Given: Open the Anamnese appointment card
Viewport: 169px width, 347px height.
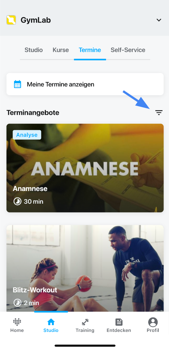Looking at the screenshot, I should pyautogui.click(x=85, y=168).
